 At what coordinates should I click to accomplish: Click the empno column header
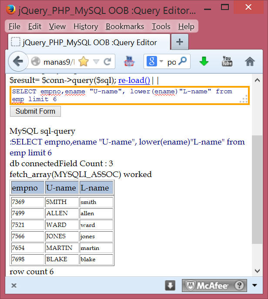[28, 188]
